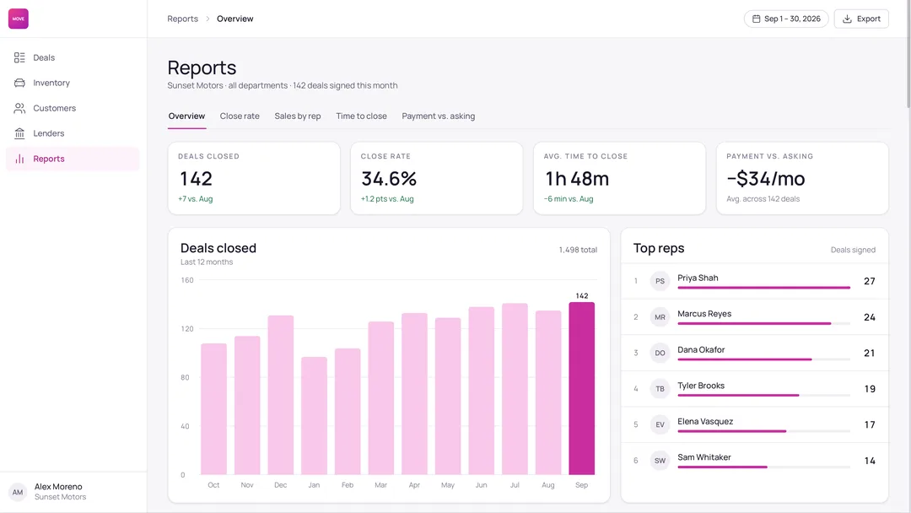
Task: Click Tyler Brooks's TB avatar
Action: pos(660,389)
